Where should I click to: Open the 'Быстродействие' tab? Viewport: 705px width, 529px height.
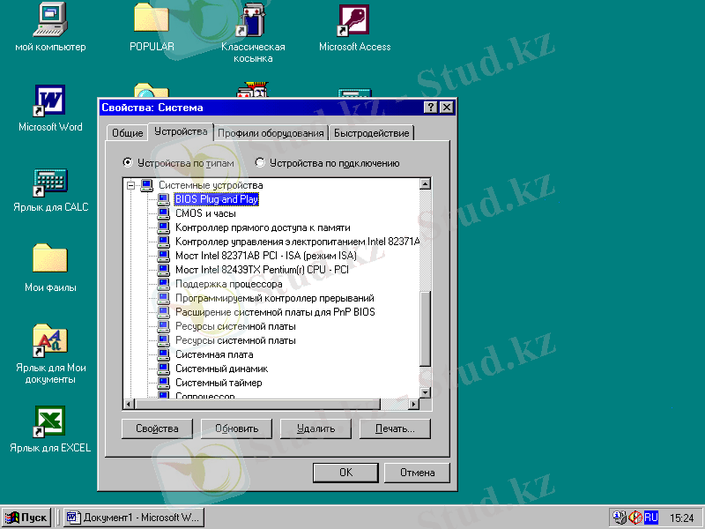tap(371, 133)
